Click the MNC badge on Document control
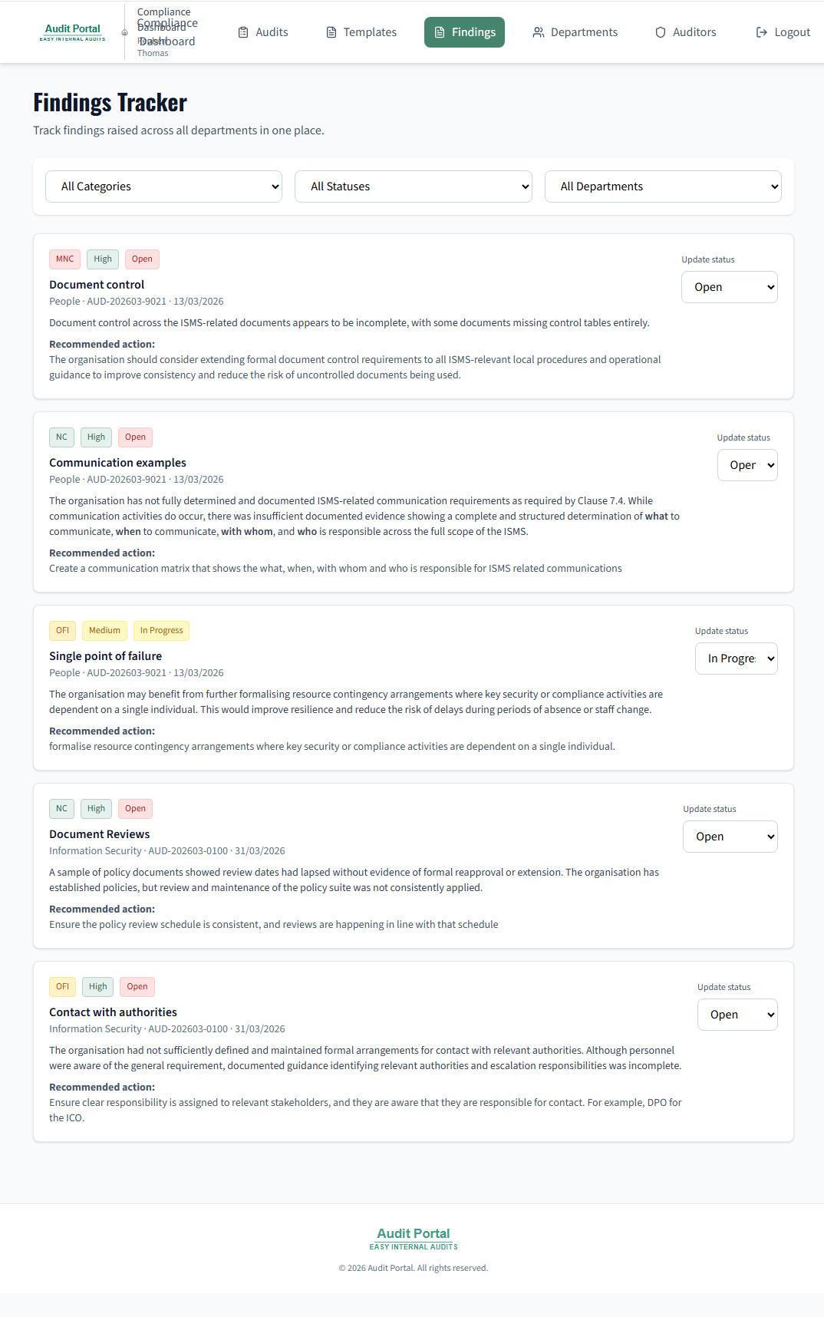Viewport: 824px width, 1317px height. pyautogui.click(x=65, y=259)
